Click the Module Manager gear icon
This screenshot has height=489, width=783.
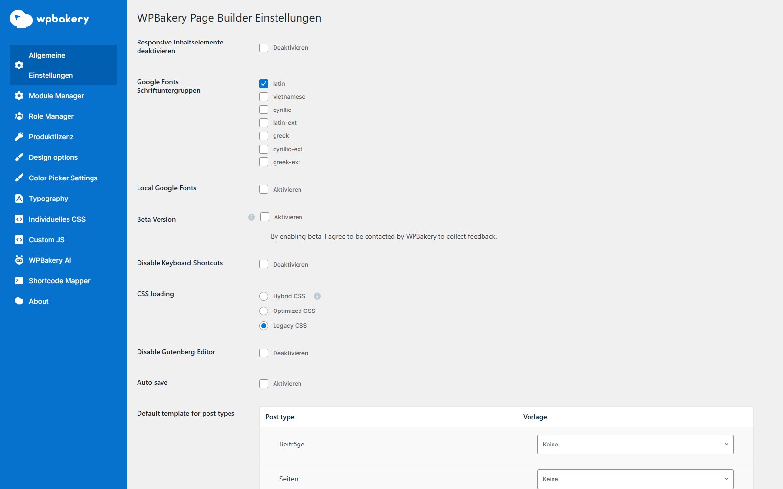(19, 96)
